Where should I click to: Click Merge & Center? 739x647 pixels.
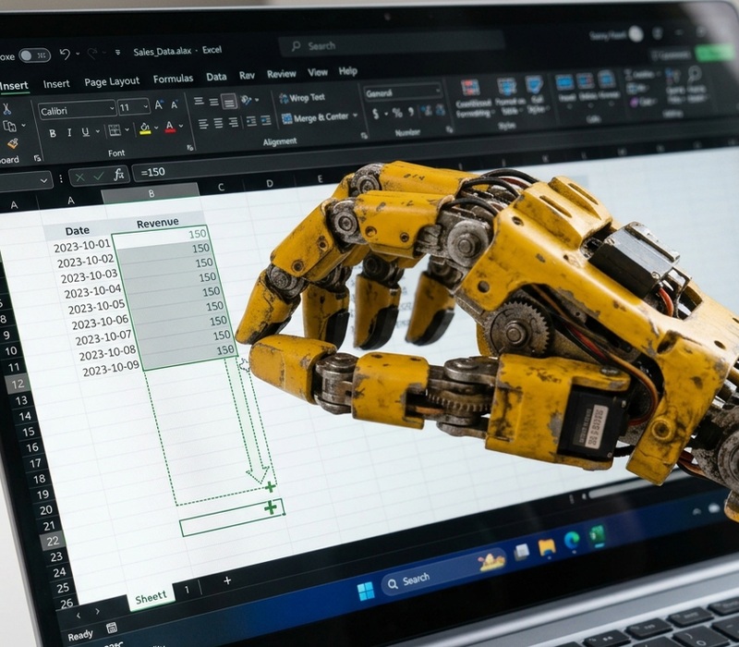tap(315, 117)
